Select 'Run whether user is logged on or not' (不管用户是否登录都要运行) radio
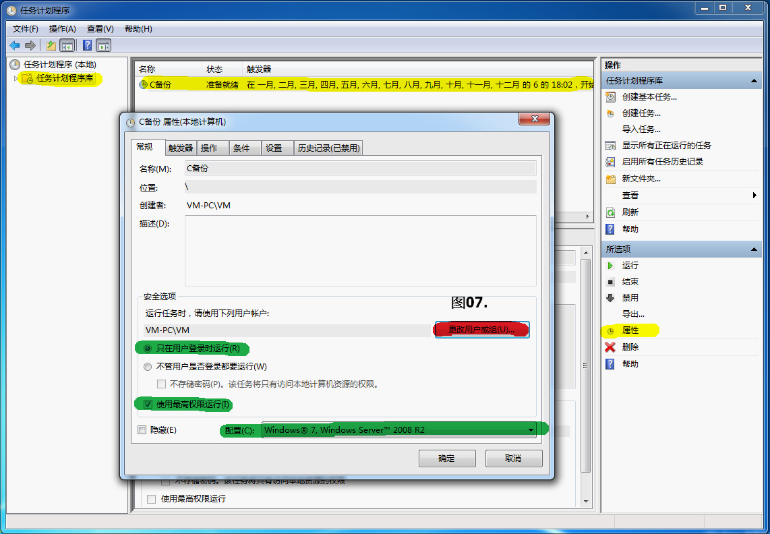This screenshot has height=534, width=770. (148, 367)
